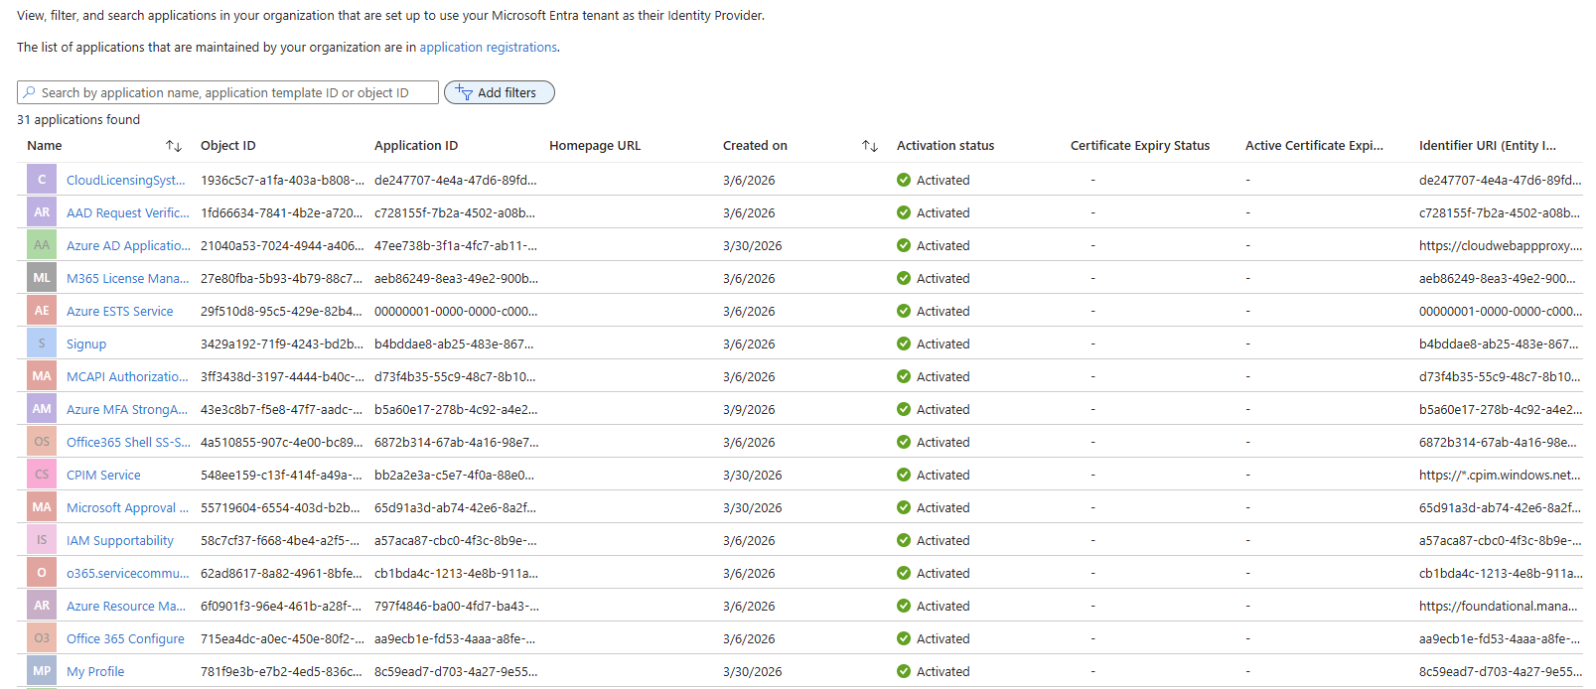This screenshot has height=689, width=1596.
Task: Click the Office 365 Configure 'O3' icon
Action: pyautogui.click(x=42, y=638)
